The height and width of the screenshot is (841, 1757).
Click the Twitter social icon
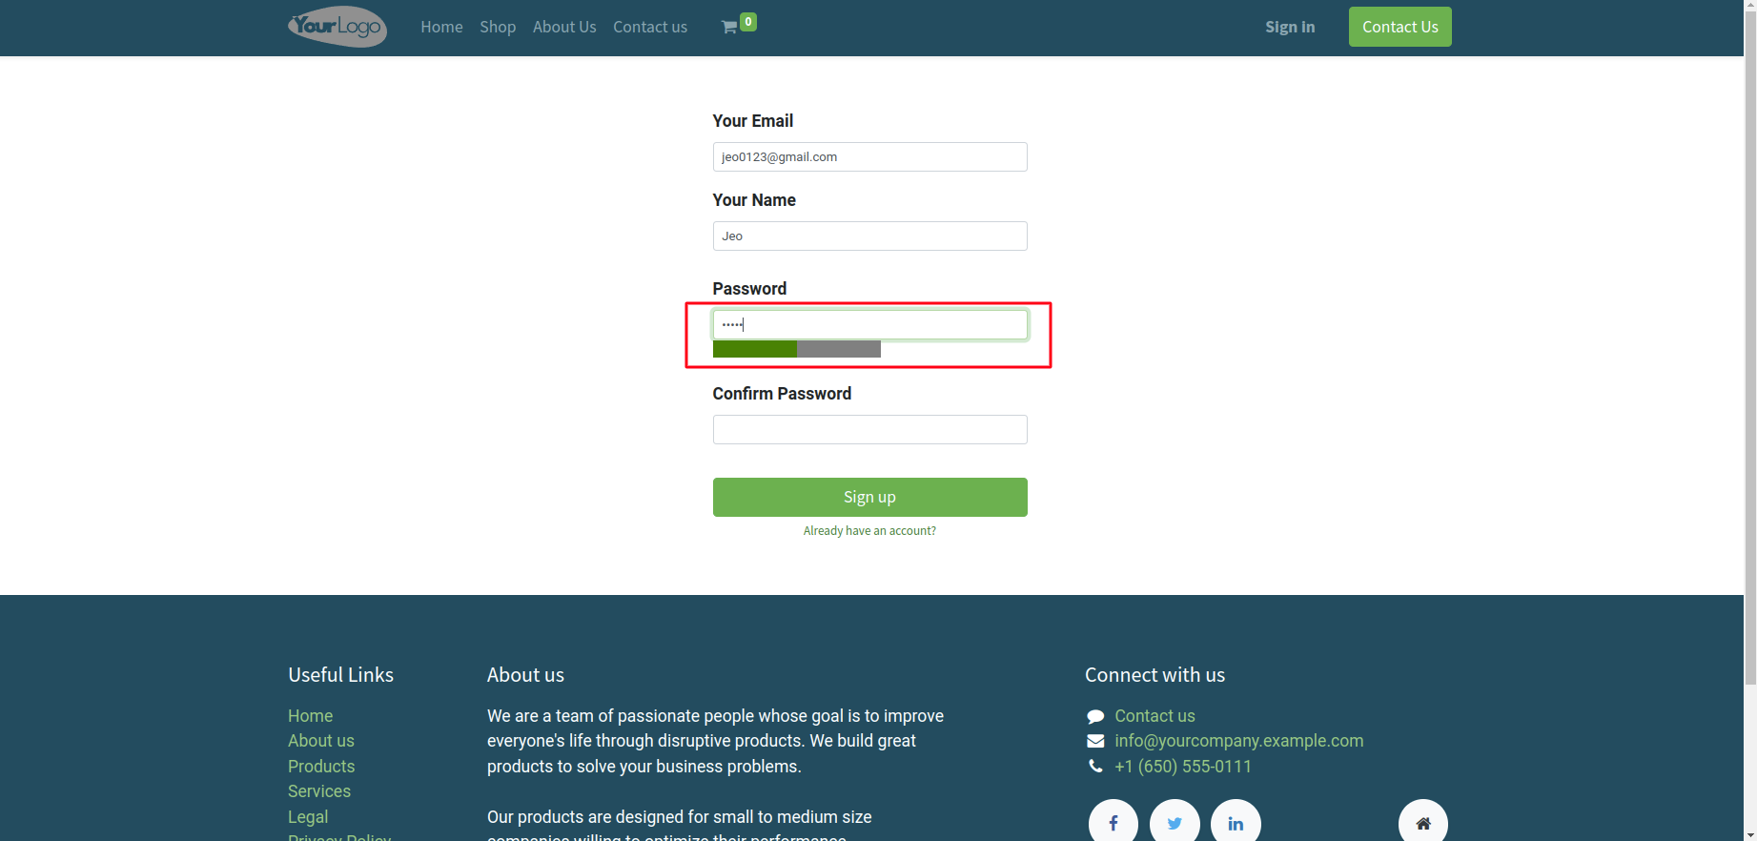click(1175, 823)
